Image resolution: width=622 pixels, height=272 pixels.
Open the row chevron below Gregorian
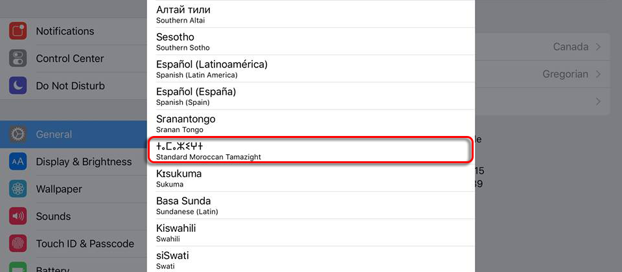598,102
